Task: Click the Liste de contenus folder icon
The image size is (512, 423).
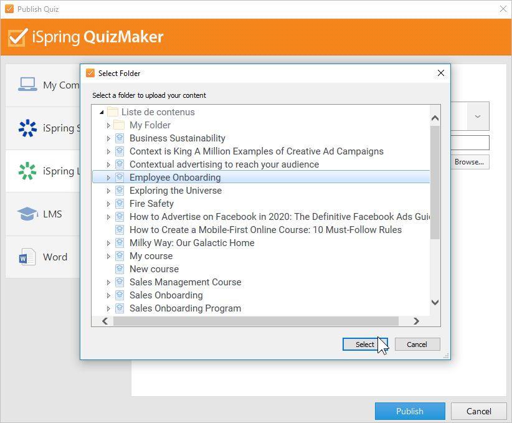Action: tap(113, 112)
